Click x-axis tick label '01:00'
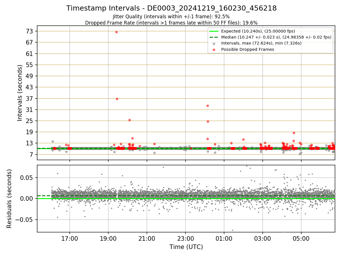Viewport: 343px width, 257px height. (x=224, y=239)
